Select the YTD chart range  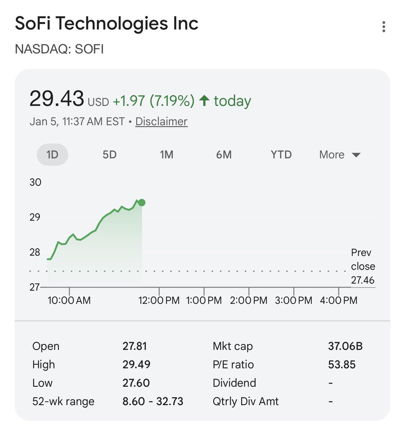[x=281, y=155]
